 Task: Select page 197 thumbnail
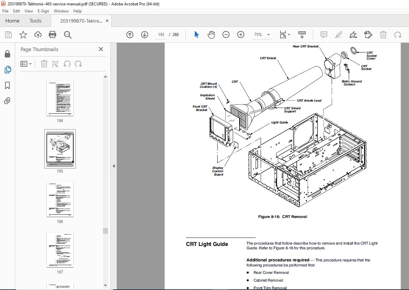click(x=60, y=250)
